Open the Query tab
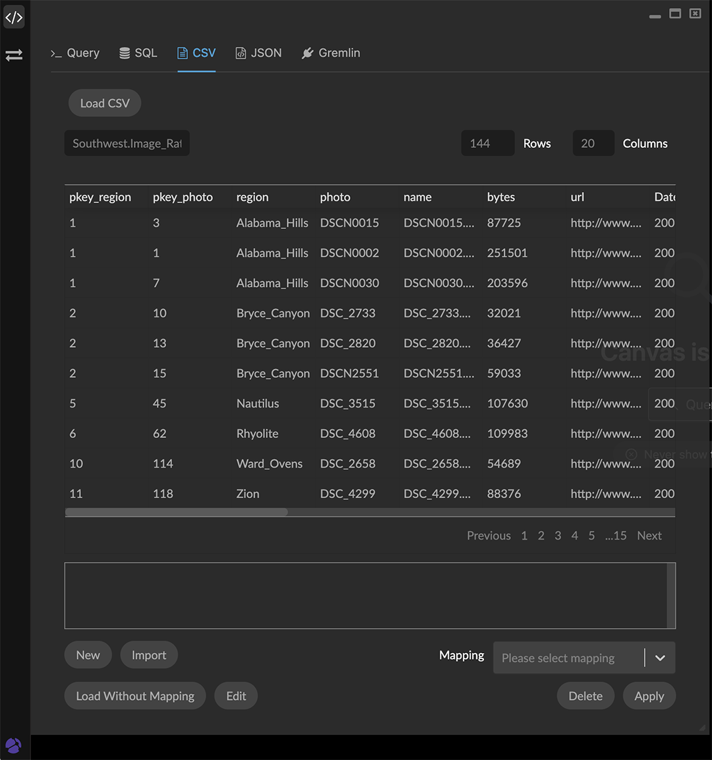This screenshot has height=760, width=712. point(75,53)
